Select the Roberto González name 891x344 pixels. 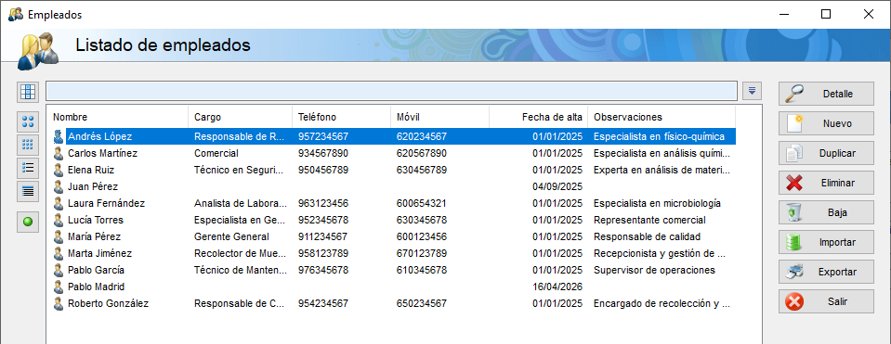[x=108, y=304]
